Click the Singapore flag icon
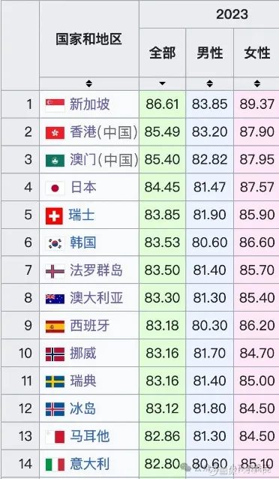279x479 pixels. tap(55, 105)
